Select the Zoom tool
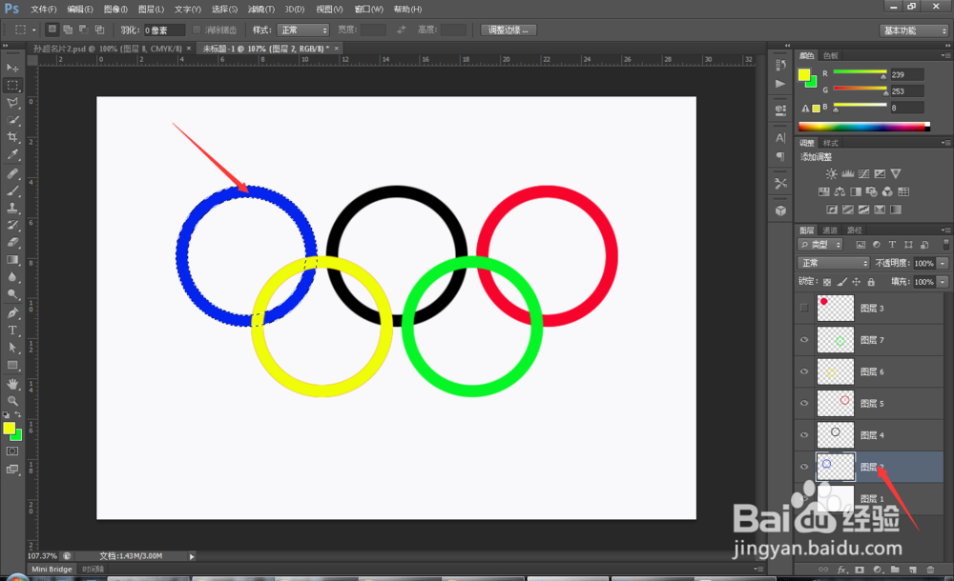This screenshot has height=581, width=954. 12,400
